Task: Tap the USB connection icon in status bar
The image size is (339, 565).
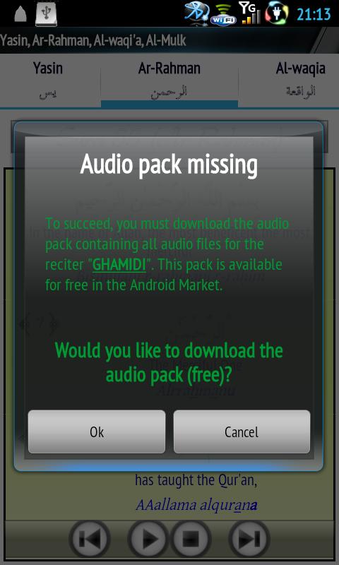Action: coord(47,13)
